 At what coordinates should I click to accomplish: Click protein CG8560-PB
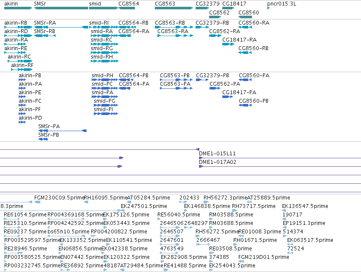[x=245, y=105]
